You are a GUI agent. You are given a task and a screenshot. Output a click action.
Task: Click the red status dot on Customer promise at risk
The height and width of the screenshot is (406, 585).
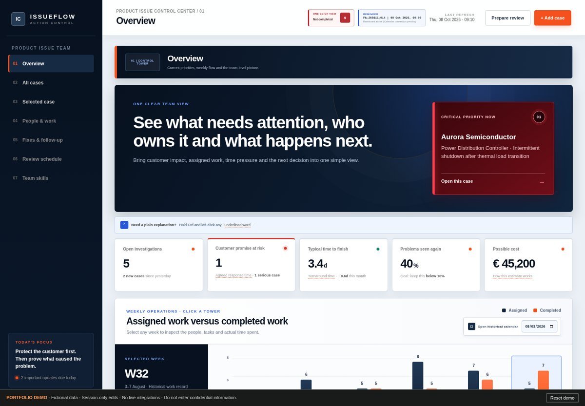(x=285, y=248)
